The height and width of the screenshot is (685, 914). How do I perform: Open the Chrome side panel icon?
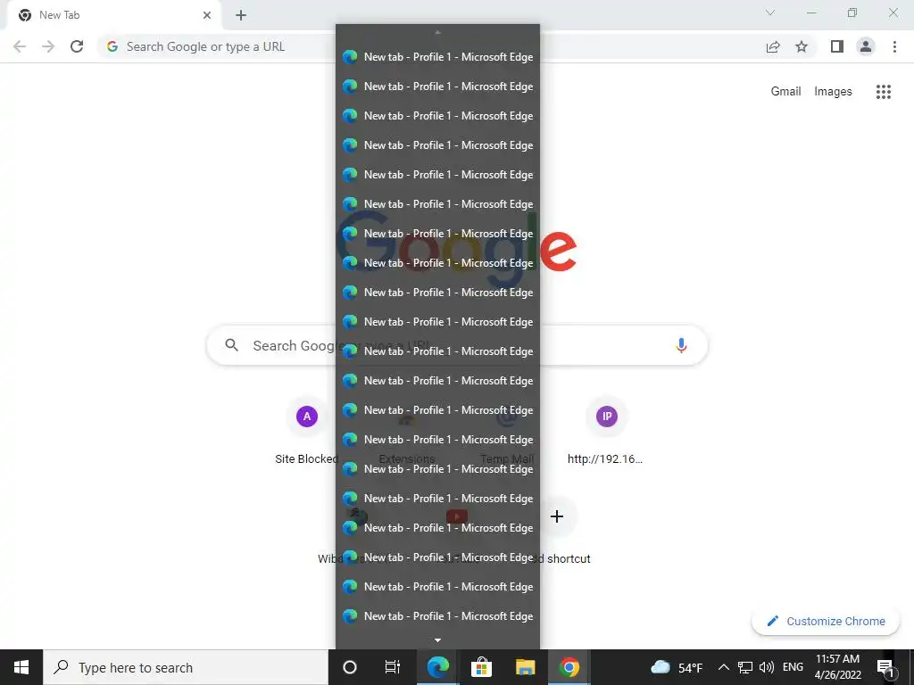click(x=837, y=46)
